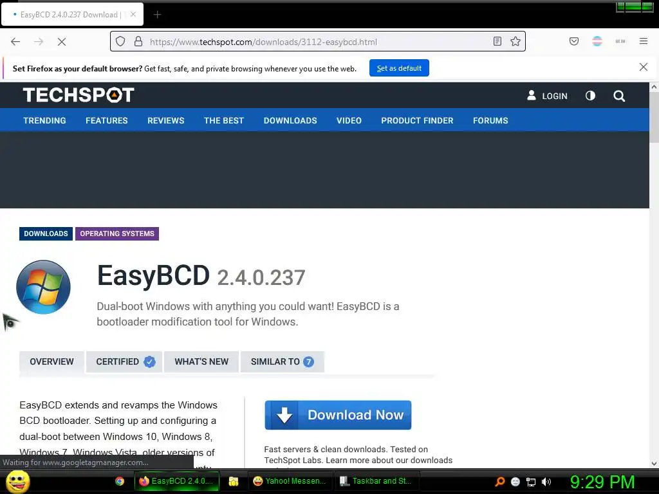Open the Firefox account avatar icon
Screen dimensions: 659x494
pos(597,41)
